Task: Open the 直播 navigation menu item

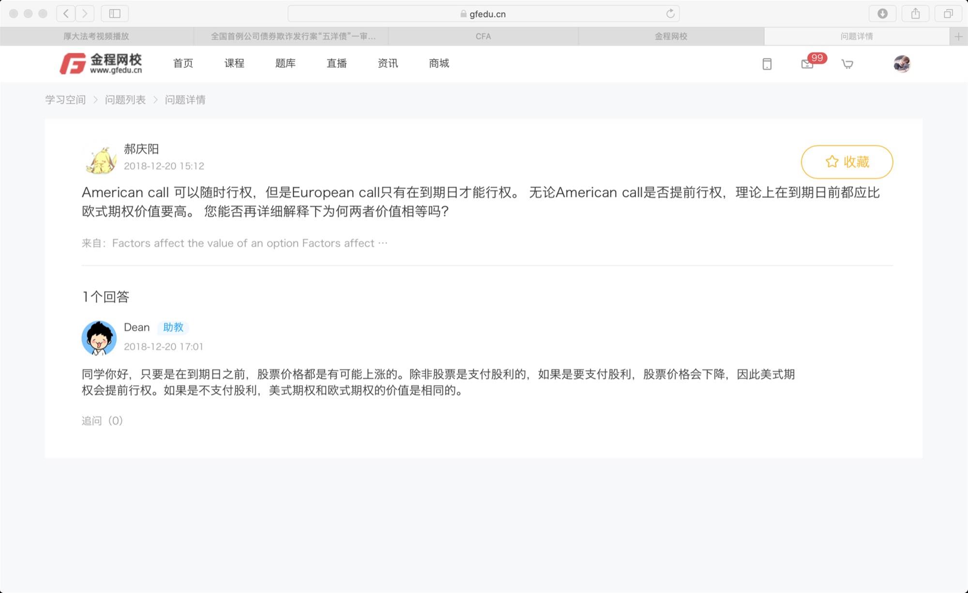Action: pos(336,63)
